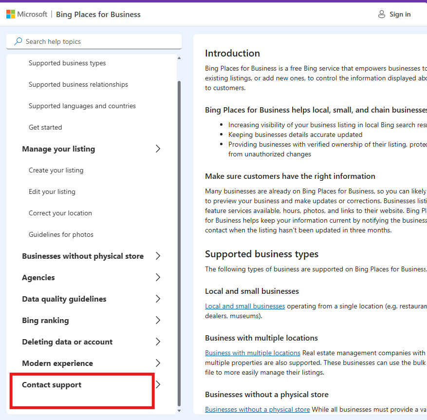Click the Microsoft logo
This screenshot has width=427, height=420.
[27, 14]
